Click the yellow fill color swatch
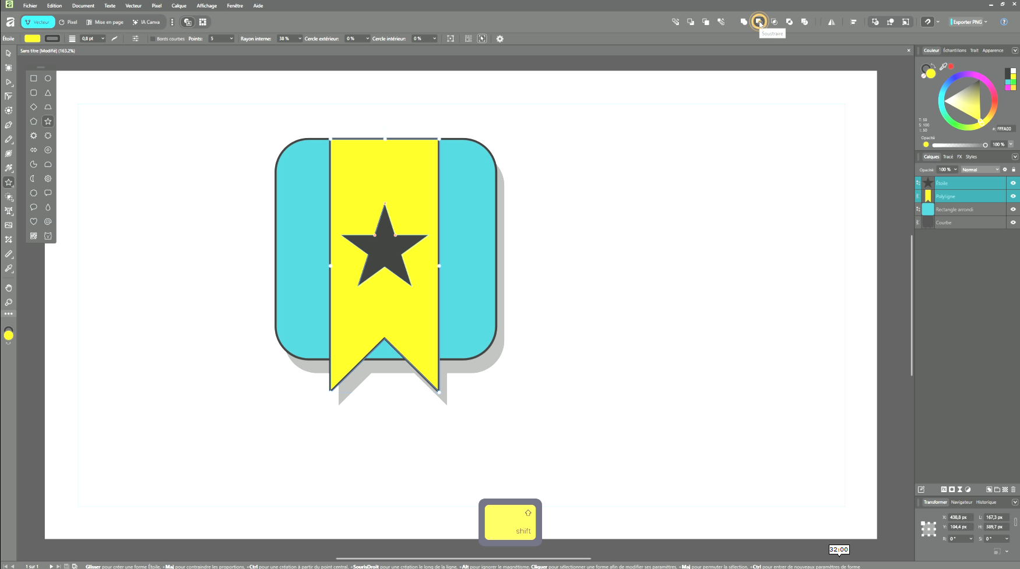Viewport: 1020px width, 569px height. click(32, 39)
